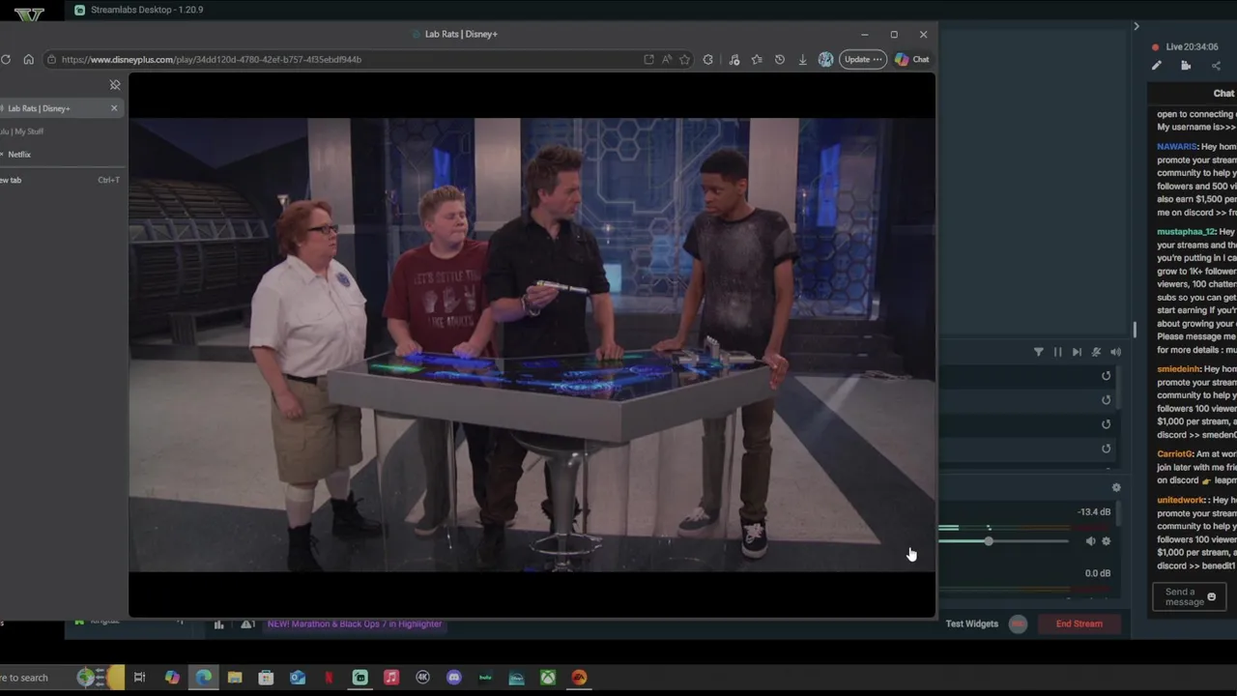The image size is (1237, 696).
Task: Open the stream share icon
Action: click(1216, 66)
